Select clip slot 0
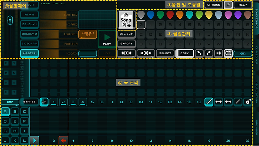Viewport: 259px width, 146px height. [141, 24]
